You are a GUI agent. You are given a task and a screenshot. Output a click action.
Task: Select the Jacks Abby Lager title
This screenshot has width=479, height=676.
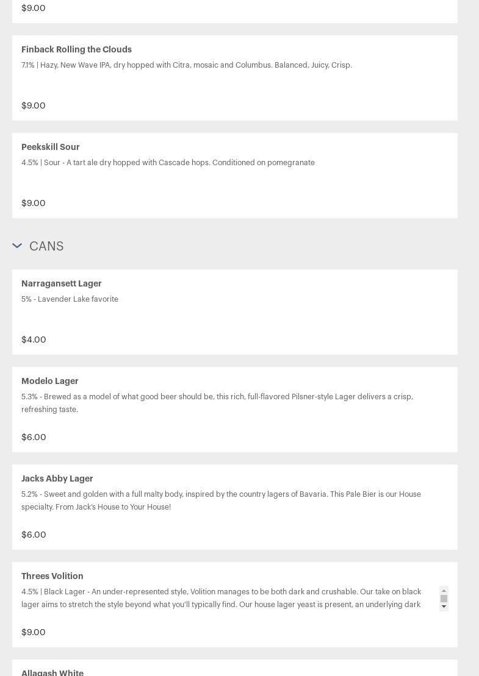57,479
